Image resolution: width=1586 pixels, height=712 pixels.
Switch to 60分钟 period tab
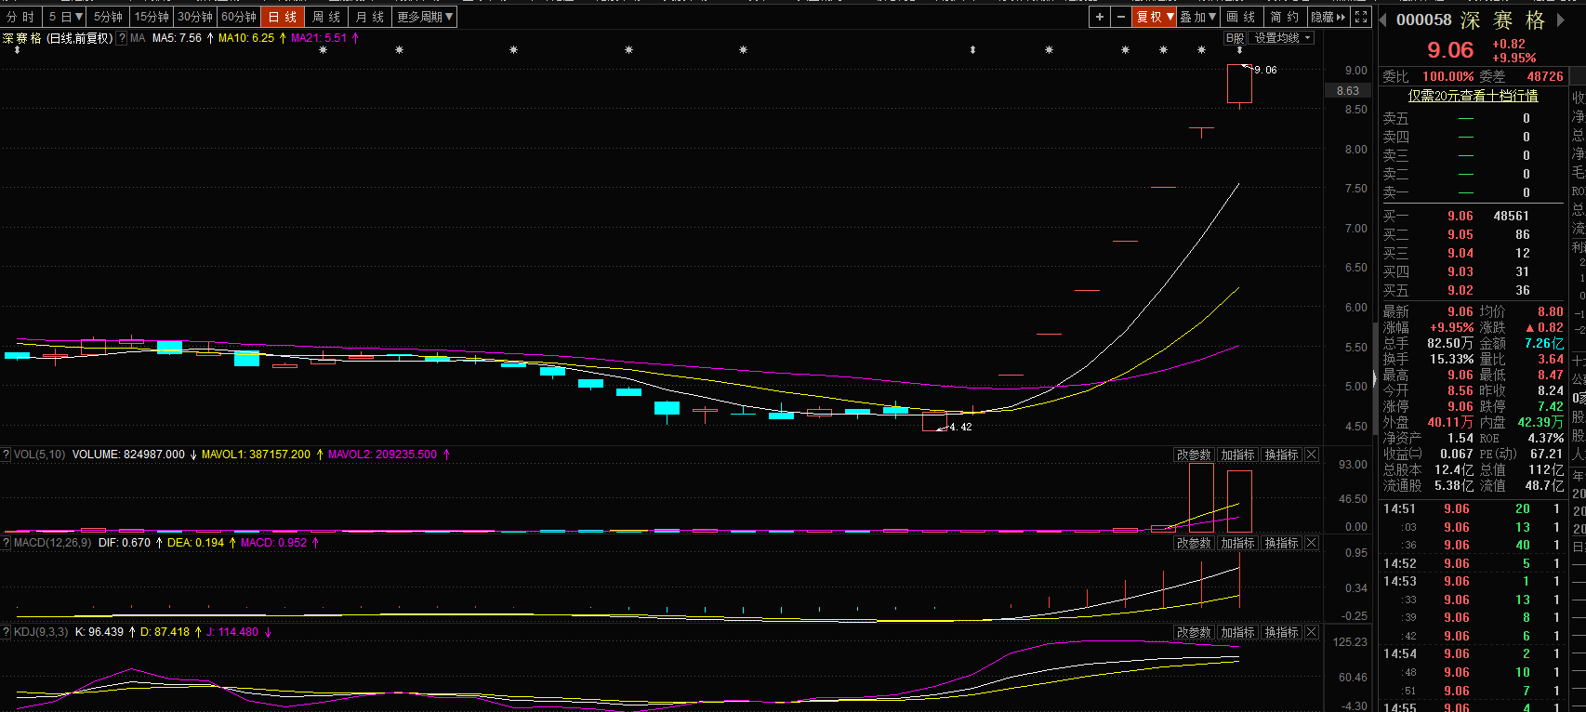coord(239,17)
